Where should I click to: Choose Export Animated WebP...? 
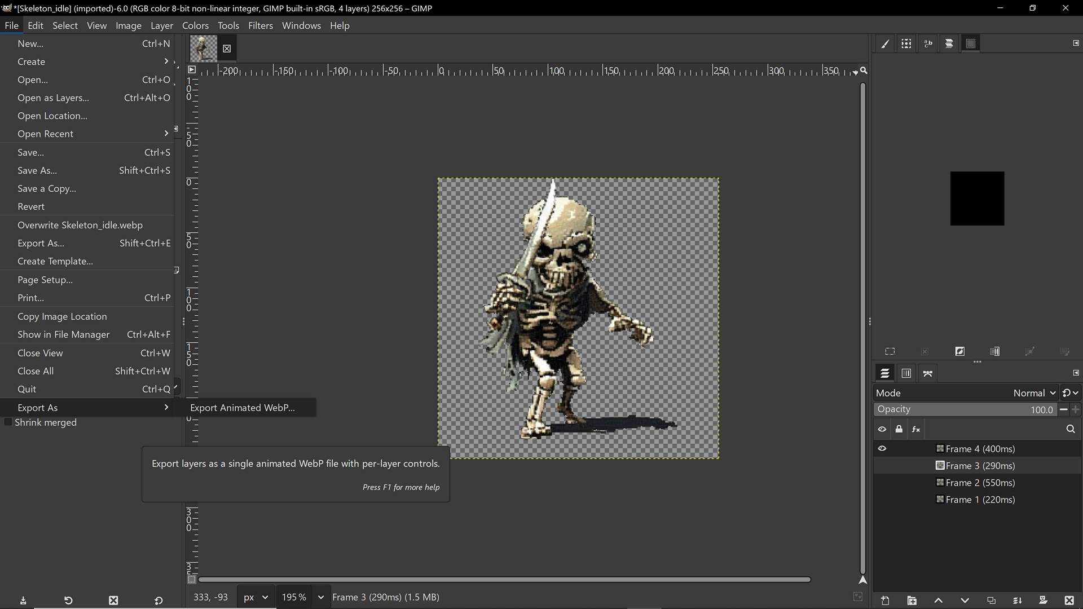coord(244,408)
